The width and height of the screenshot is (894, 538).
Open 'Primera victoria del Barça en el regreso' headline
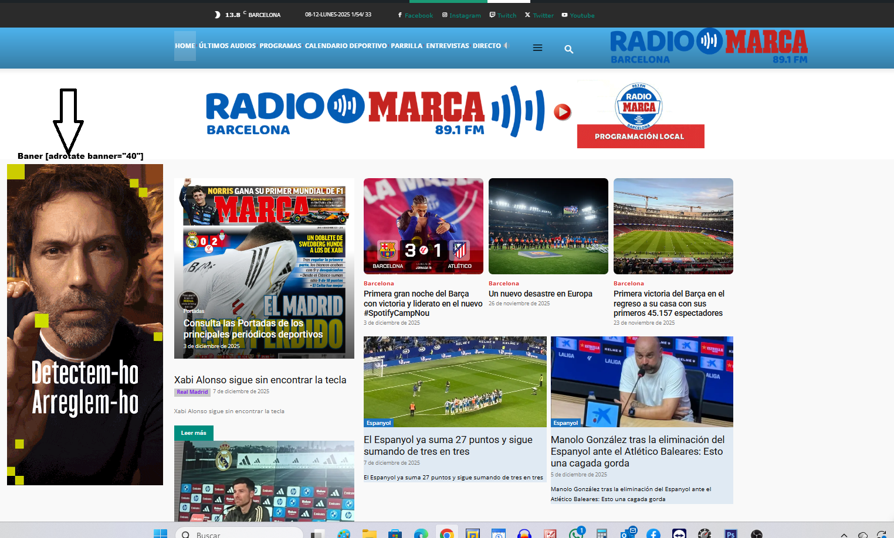click(669, 304)
